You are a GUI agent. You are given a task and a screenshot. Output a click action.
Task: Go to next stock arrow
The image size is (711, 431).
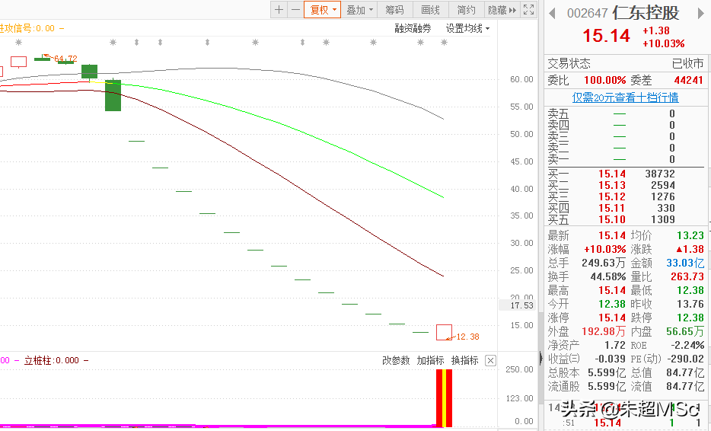pyautogui.click(x=698, y=13)
